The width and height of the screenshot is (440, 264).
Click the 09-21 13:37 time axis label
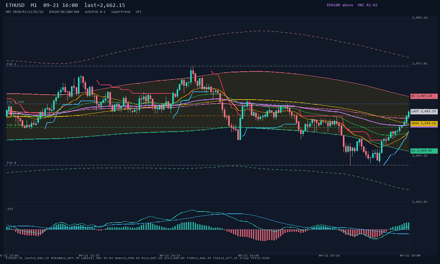pos(89,256)
